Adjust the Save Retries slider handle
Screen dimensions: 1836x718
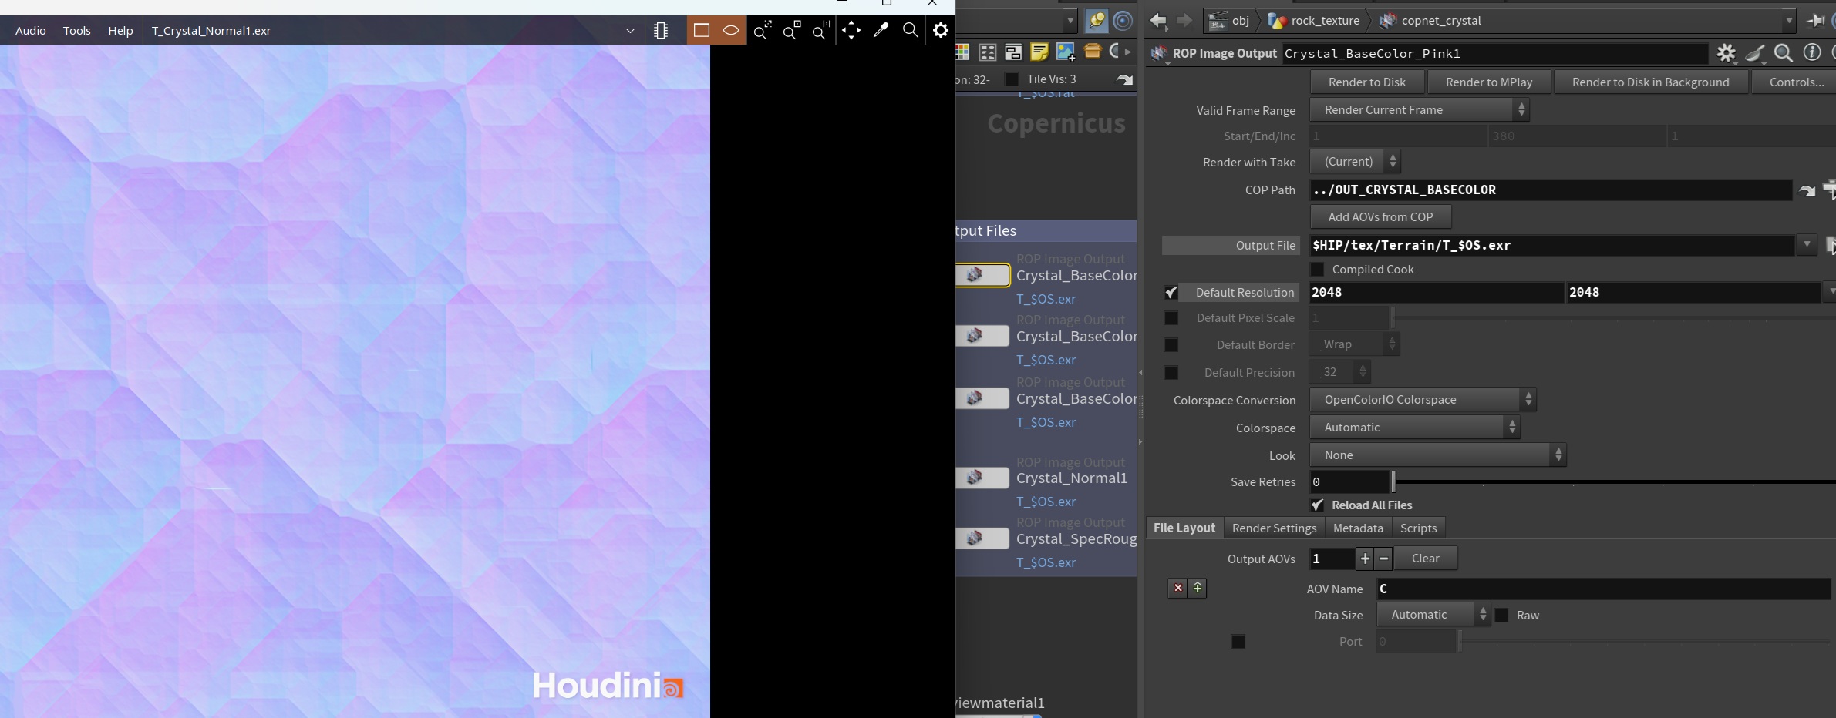(x=1393, y=482)
